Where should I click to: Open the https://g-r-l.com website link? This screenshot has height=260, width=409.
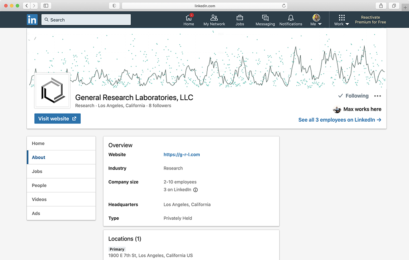point(182,155)
